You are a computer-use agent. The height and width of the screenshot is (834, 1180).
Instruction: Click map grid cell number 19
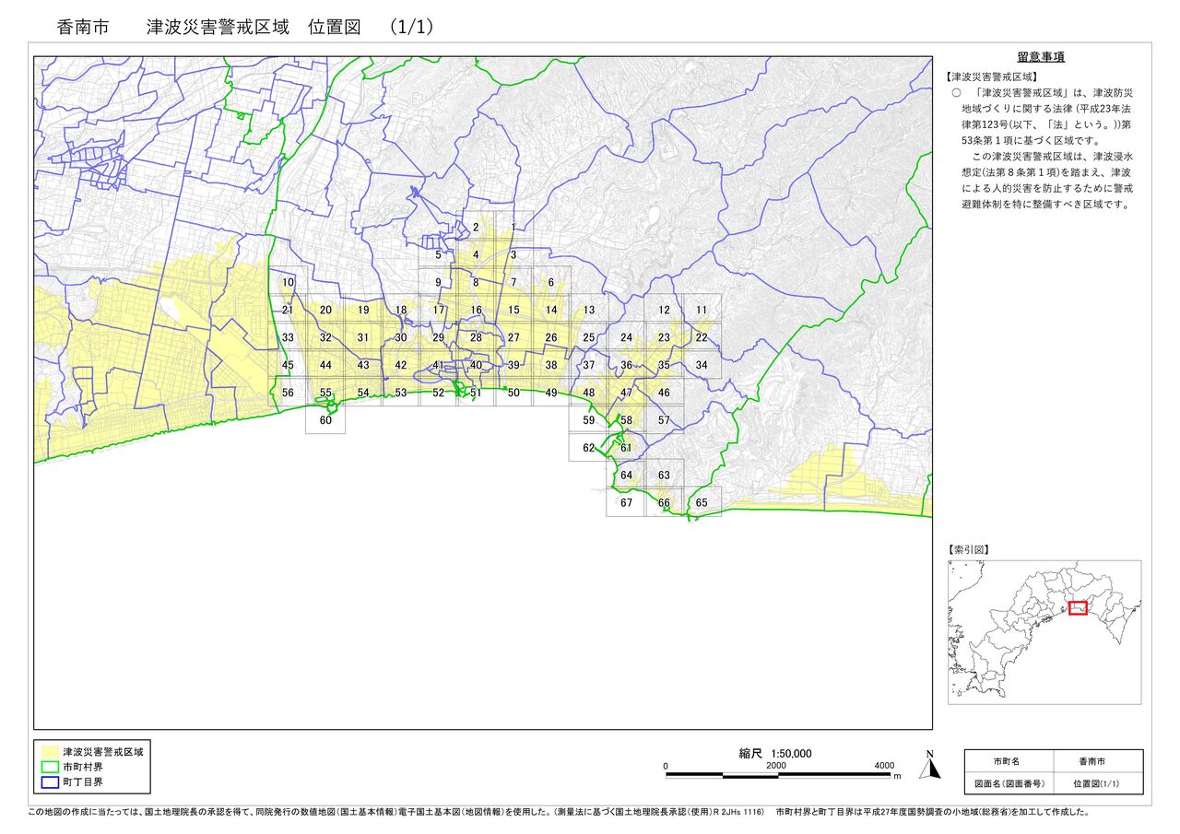[x=363, y=310]
